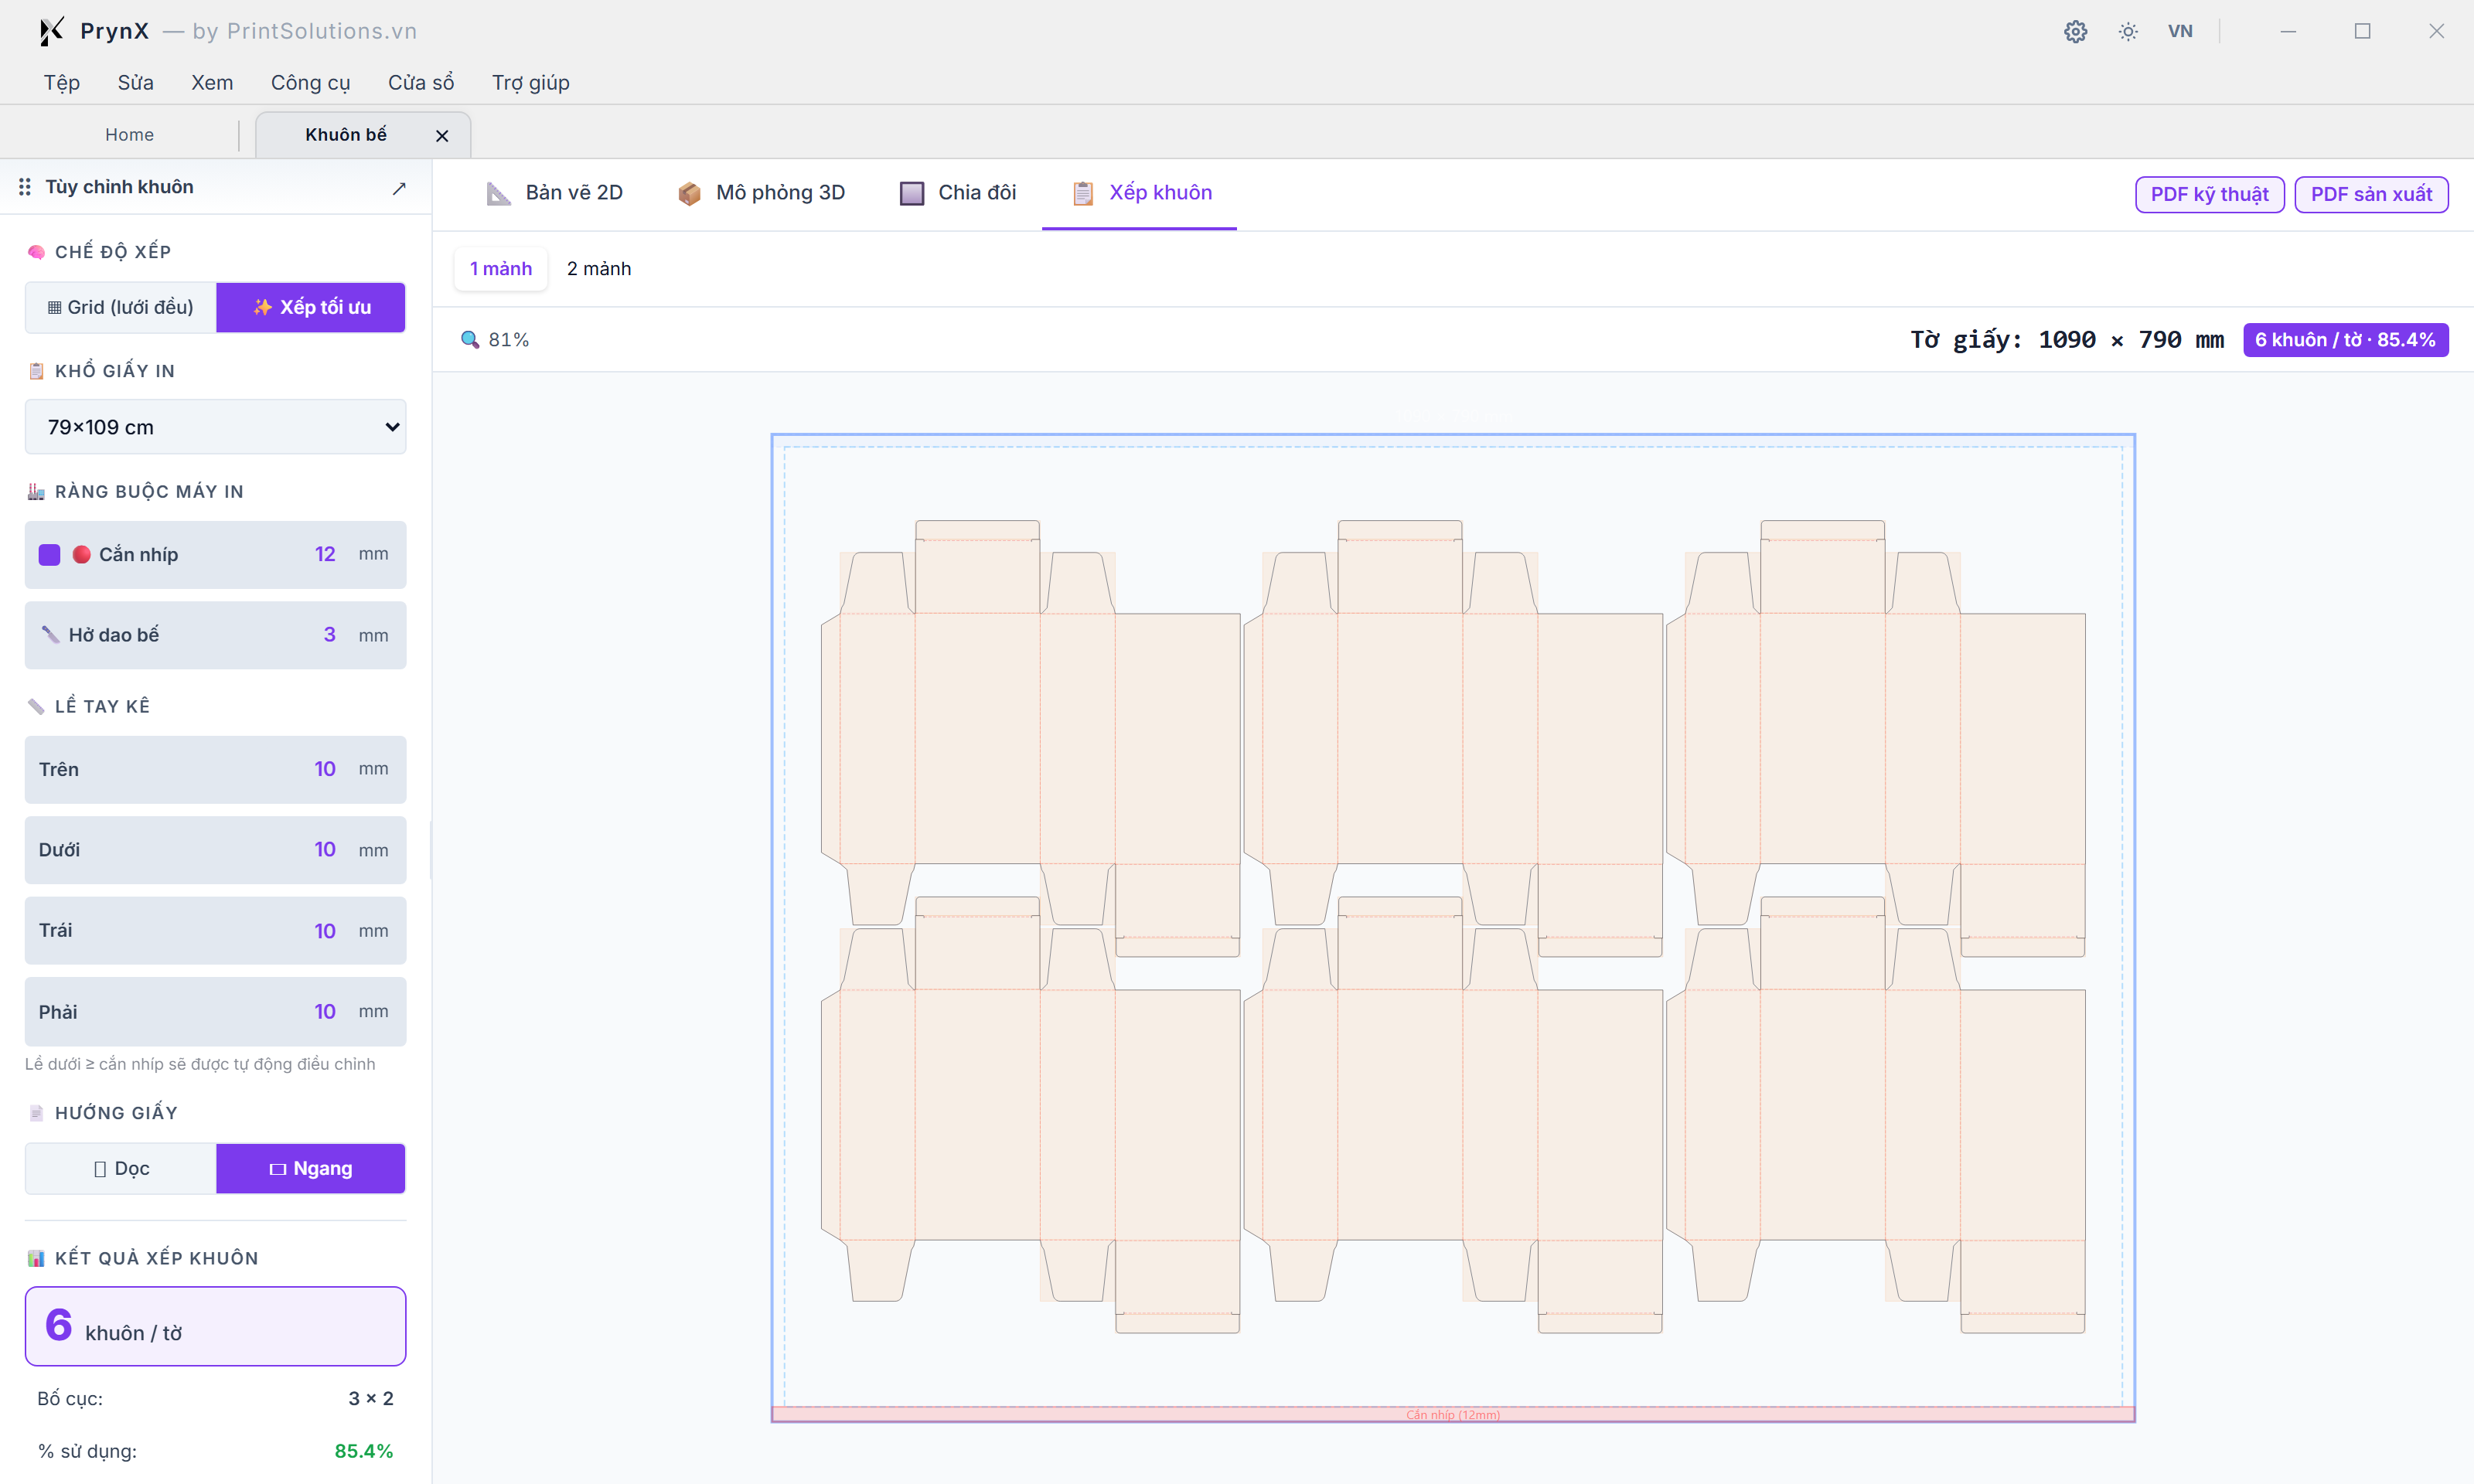
Task: Set paper orientation to Dọc
Action: pyautogui.click(x=121, y=1168)
